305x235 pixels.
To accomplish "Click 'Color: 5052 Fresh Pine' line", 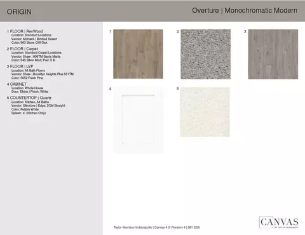I will pyautogui.click(x=27, y=78).
